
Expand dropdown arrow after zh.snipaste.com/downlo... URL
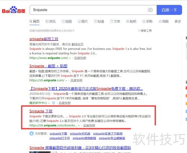pyautogui.click(x=79, y=126)
